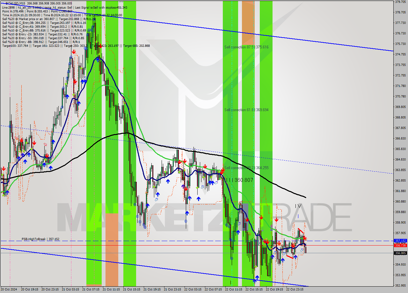Click 'Sell correction 87.5 | 375.616' label
The width and height of the screenshot is (408, 293).
246,47
